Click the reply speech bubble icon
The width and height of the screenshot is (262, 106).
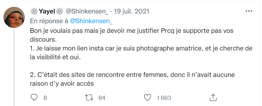[34, 97]
